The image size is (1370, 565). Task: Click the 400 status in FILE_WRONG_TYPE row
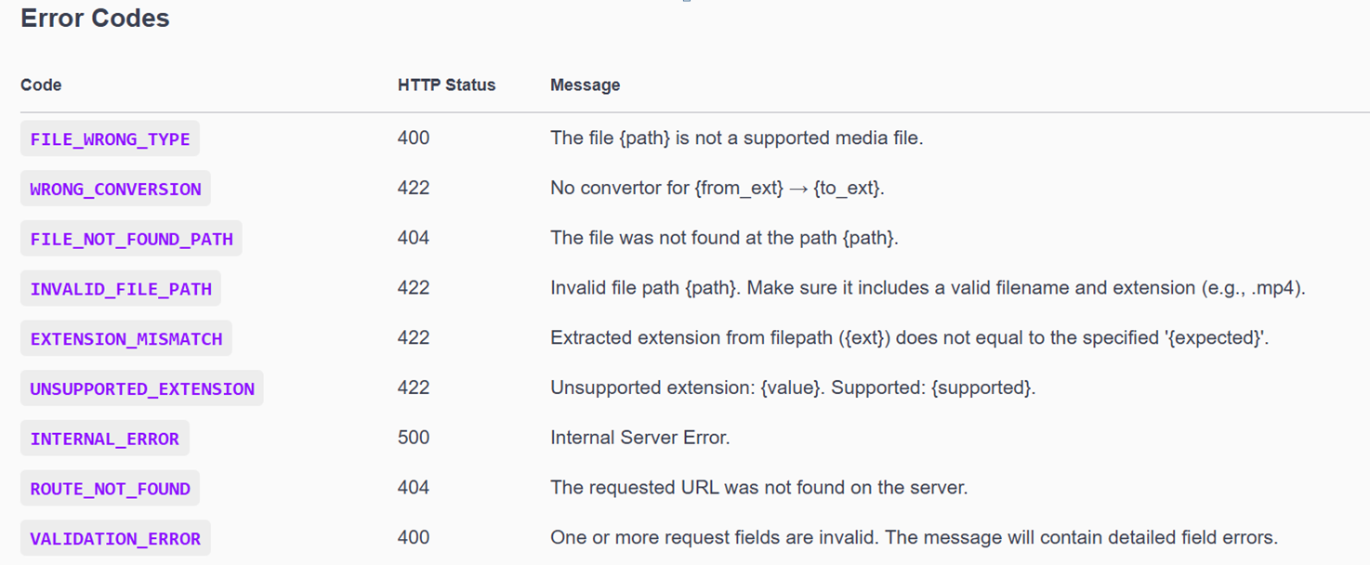(414, 138)
